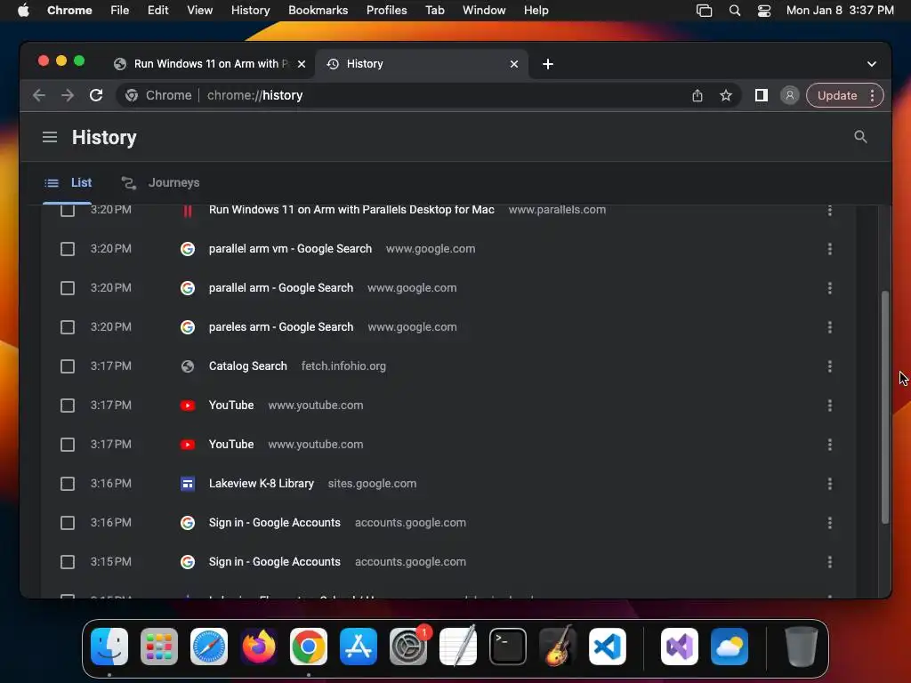This screenshot has height=683, width=911.
Task: Click the Apple logo menu
Action: (23, 11)
